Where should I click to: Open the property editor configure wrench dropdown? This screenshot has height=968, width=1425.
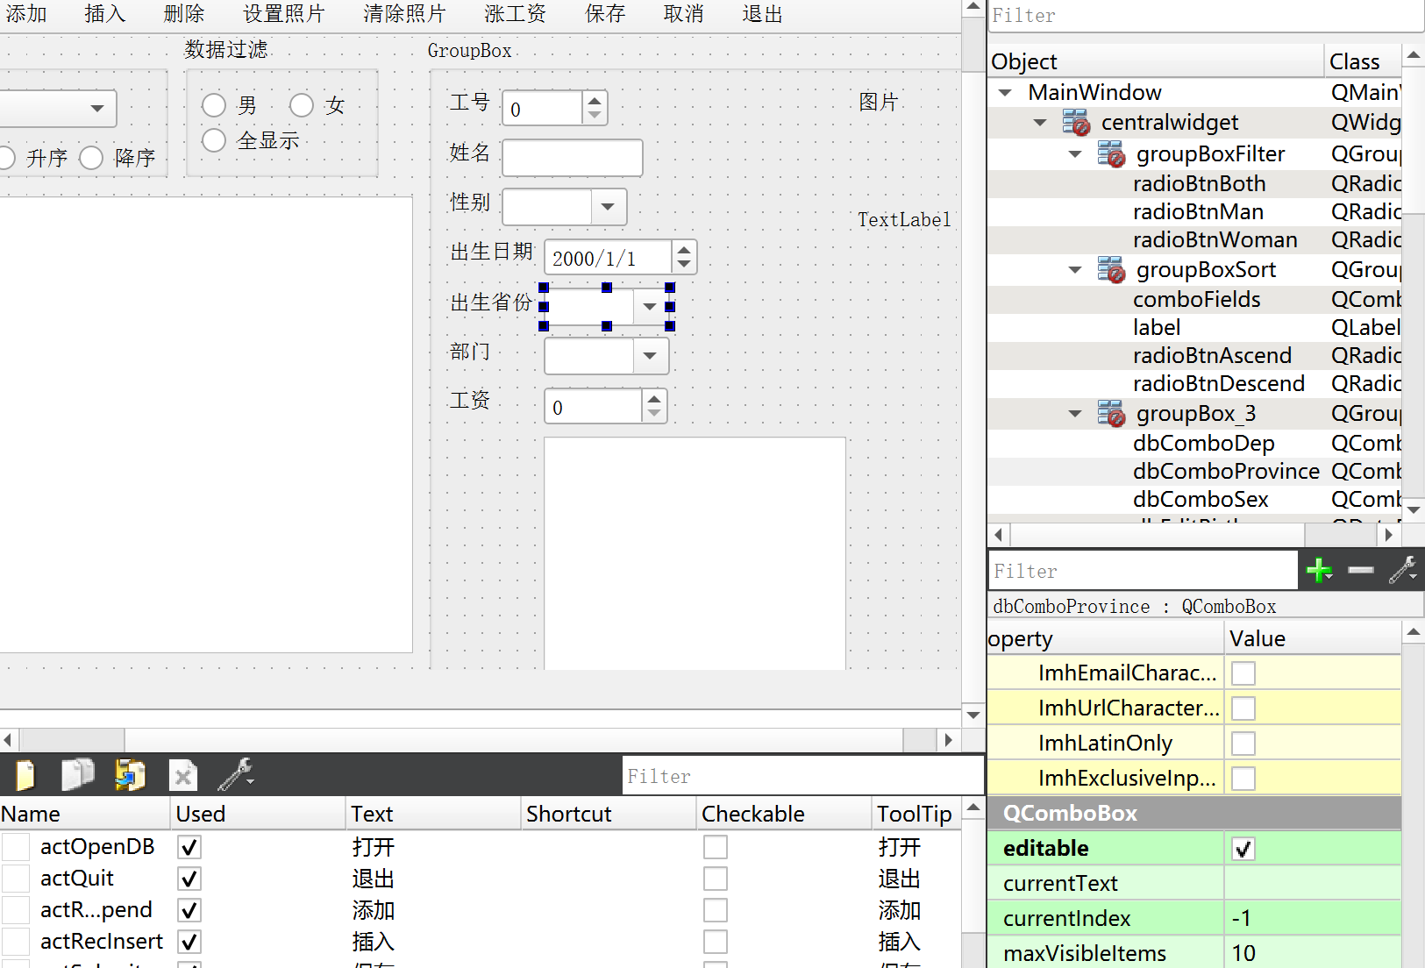[1401, 570]
